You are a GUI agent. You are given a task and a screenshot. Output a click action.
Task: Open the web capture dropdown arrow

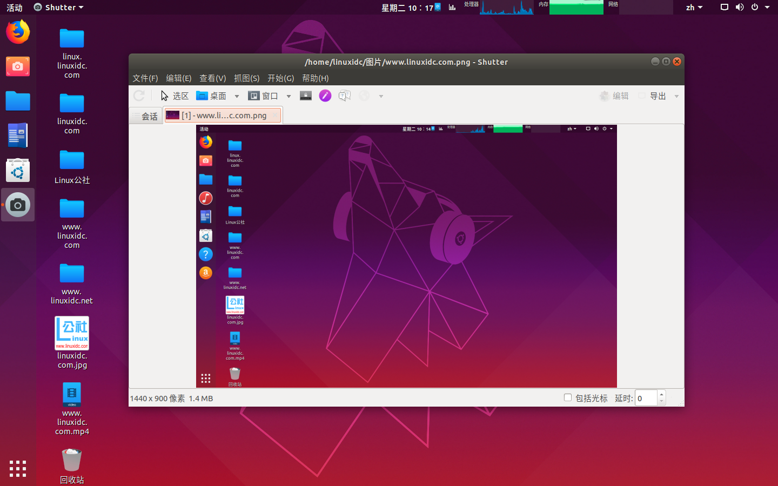[381, 96]
